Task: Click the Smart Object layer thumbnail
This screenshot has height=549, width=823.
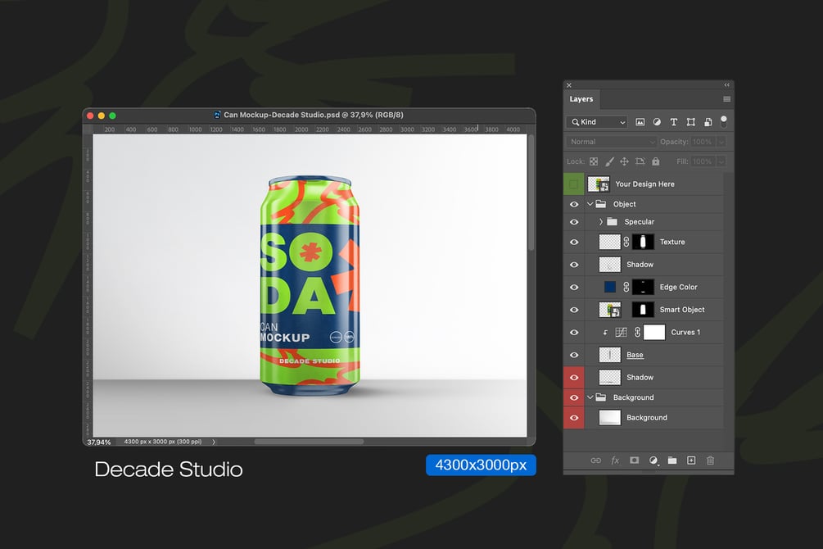Action: tap(610, 310)
